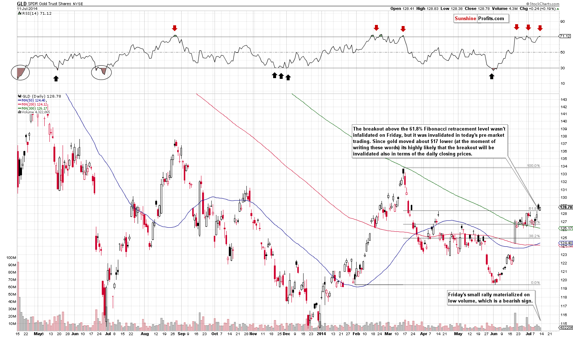Click the 100.0% Fibonacci level label
The width and height of the screenshot is (573, 337).
click(533, 166)
